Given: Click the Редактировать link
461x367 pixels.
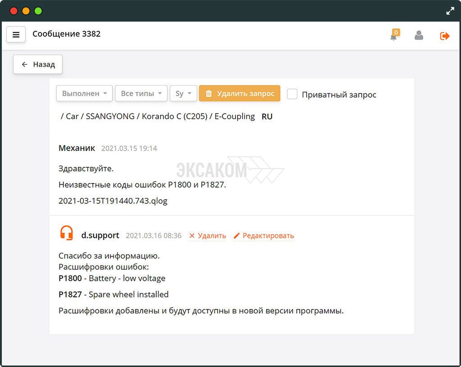Looking at the screenshot, I should [x=268, y=236].
